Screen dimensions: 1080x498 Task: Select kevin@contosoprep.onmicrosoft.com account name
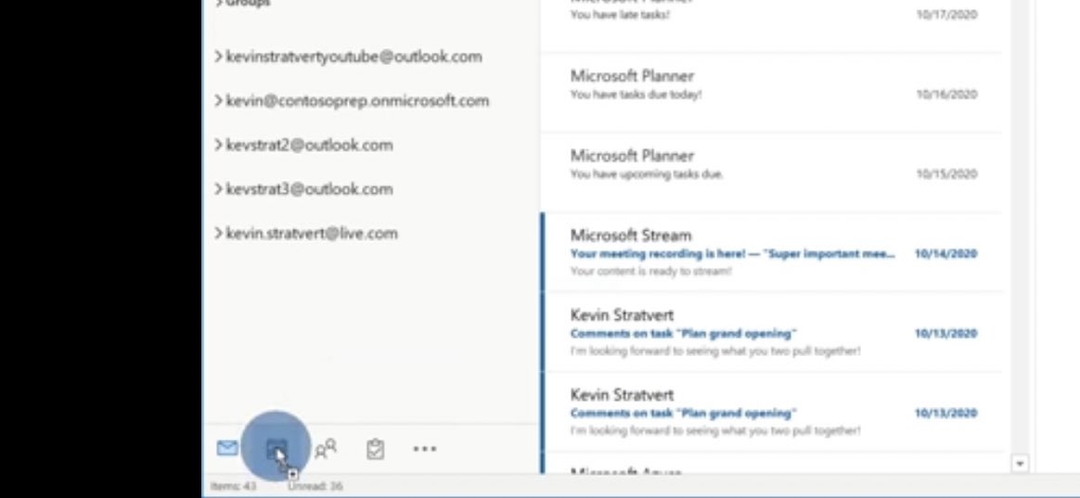click(357, 101)
